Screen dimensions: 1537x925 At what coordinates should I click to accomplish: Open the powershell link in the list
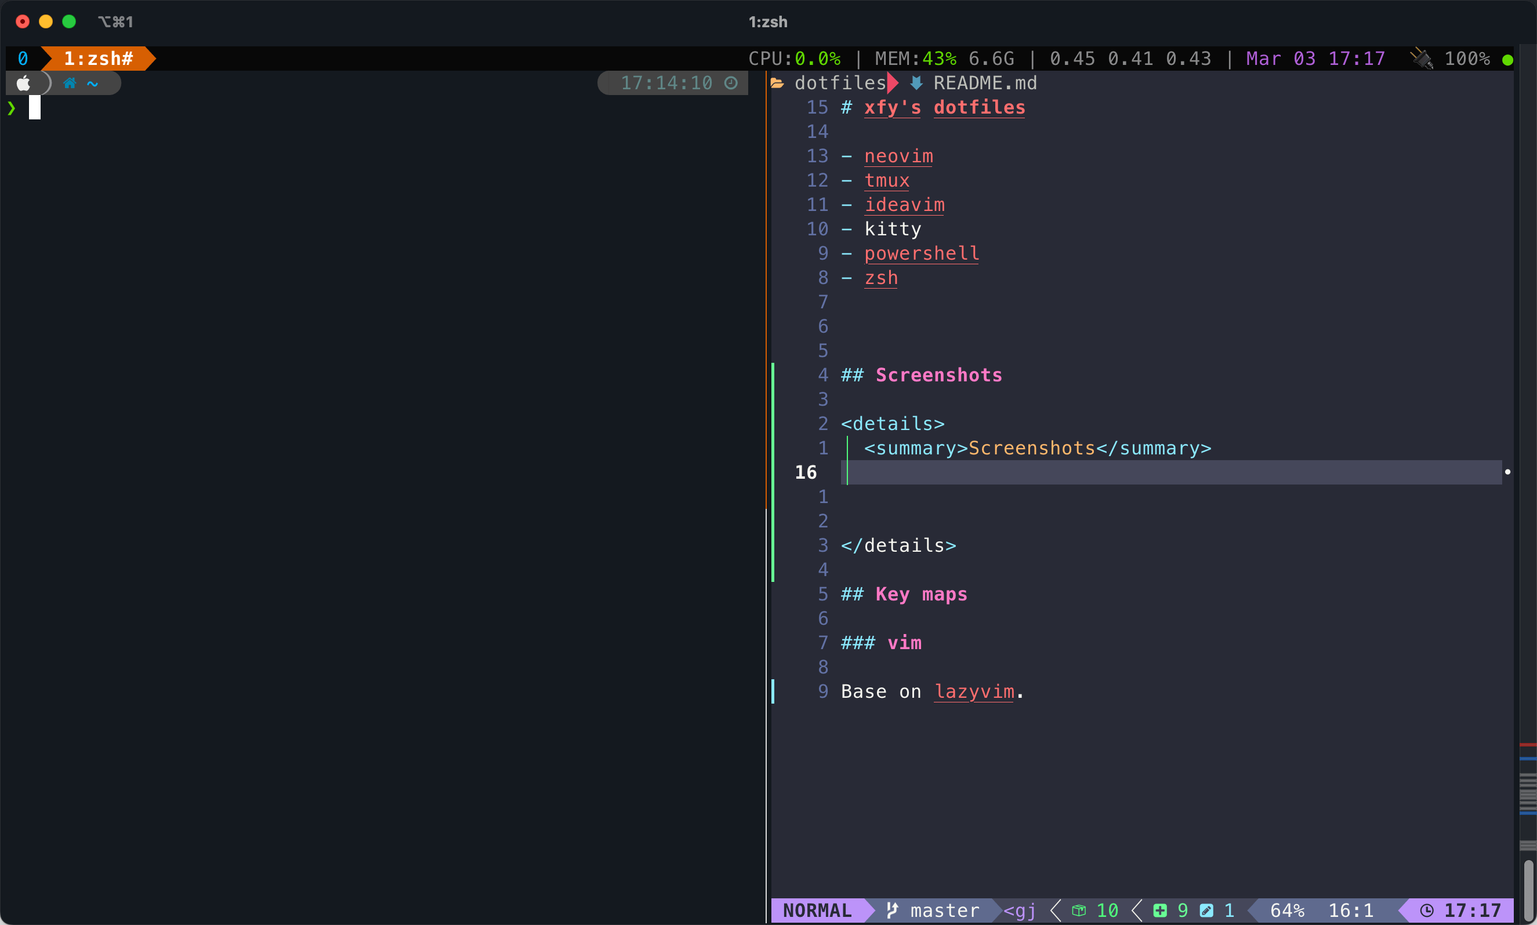921,253
